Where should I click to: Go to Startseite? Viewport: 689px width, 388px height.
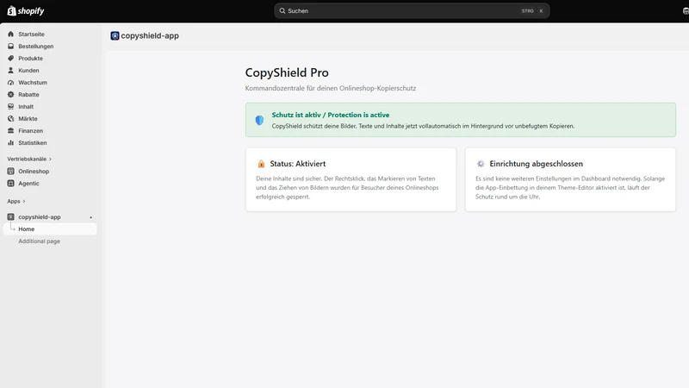pos(31,34)
